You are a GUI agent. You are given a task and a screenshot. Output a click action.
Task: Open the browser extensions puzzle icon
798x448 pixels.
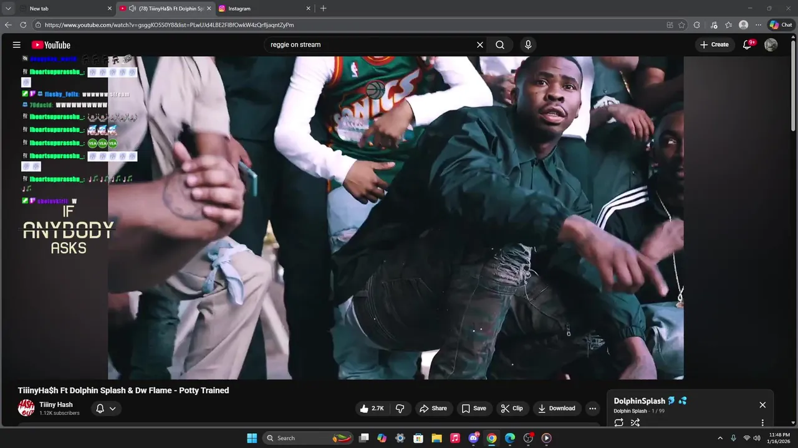pyautogui.click(x=697, y=25)
